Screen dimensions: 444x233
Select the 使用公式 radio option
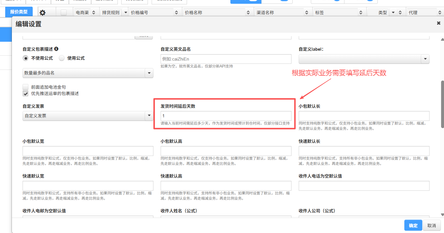62,58
